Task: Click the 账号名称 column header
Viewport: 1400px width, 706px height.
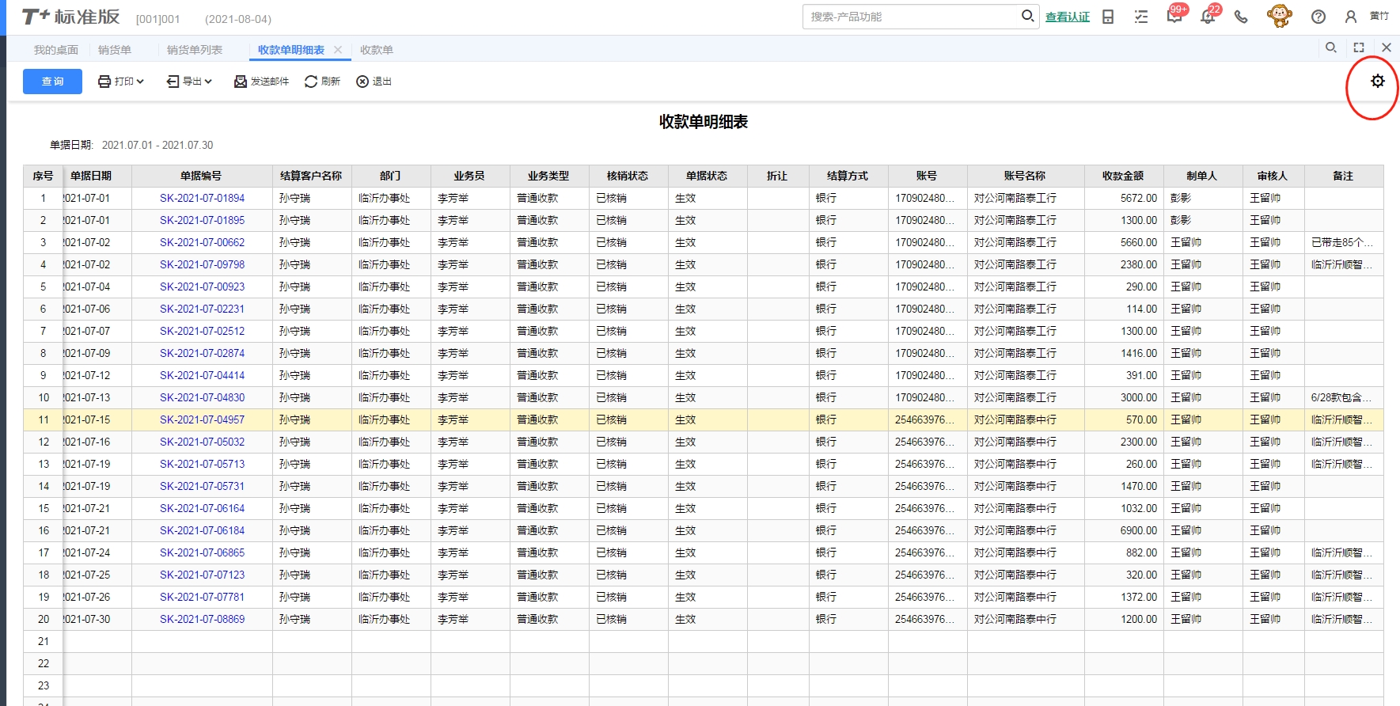Action: tap(1026, 176)
